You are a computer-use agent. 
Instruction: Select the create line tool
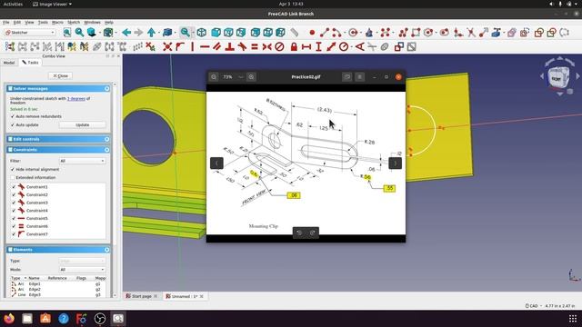click(x=325, y=33)
